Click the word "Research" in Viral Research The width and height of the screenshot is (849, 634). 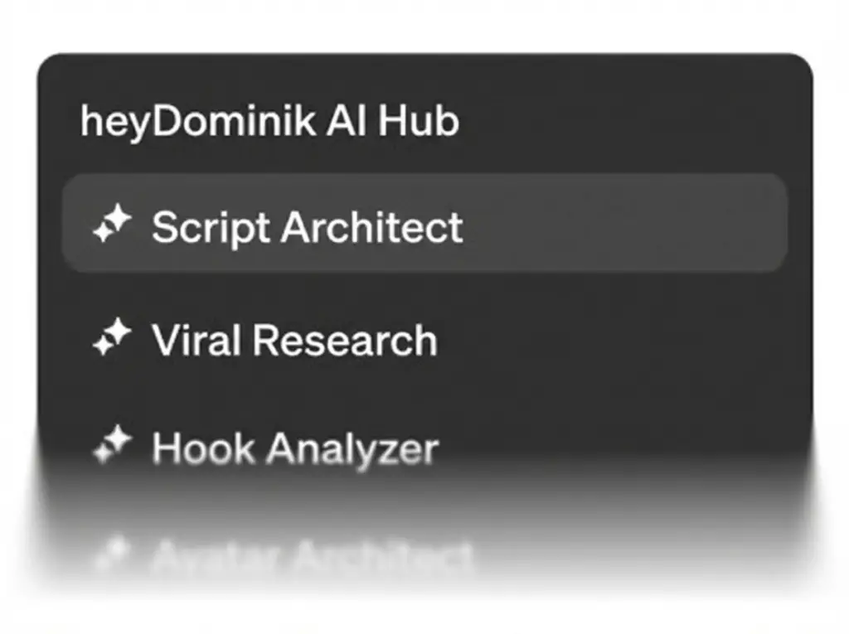344,341
